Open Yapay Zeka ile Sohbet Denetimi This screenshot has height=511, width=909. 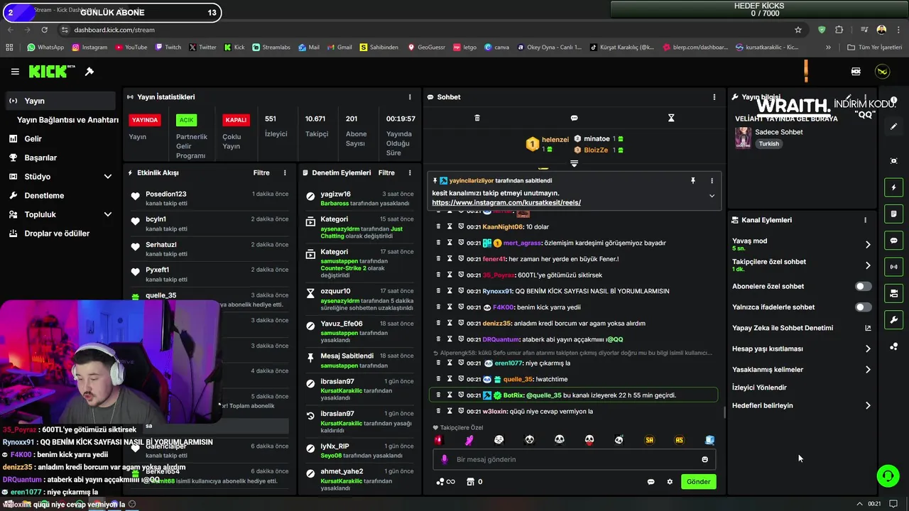coord(801,328)
